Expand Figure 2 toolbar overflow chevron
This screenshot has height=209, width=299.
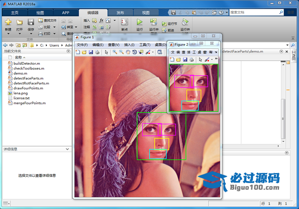[216, 59]
